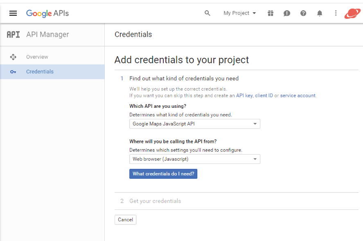Viewport: 363px width, 241px height.
Task: Open the Web browser (Javascript) dropdown
Action: [195, 159]
